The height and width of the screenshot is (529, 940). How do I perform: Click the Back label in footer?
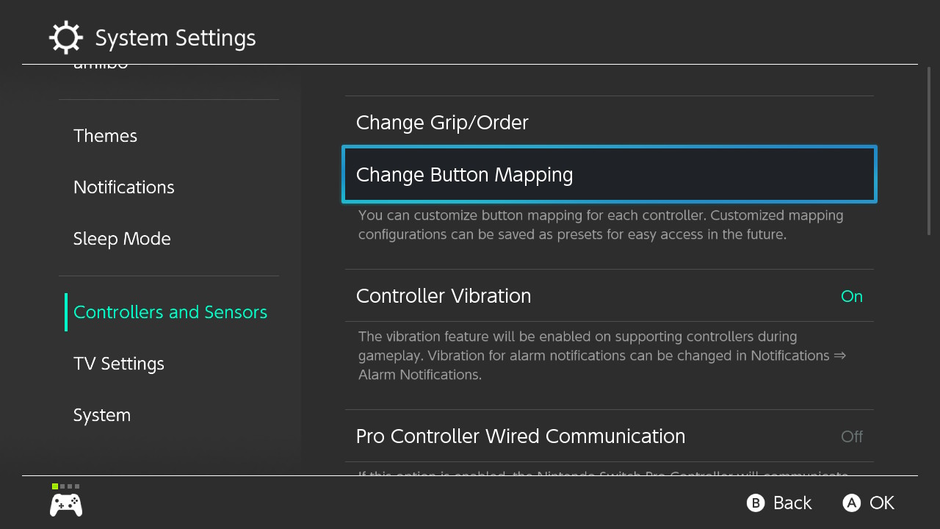(792, 503)
